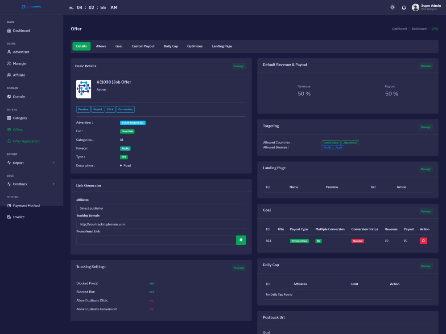Click Manage in Tracking Settings
Screen dimensions: 446x334
239,268
